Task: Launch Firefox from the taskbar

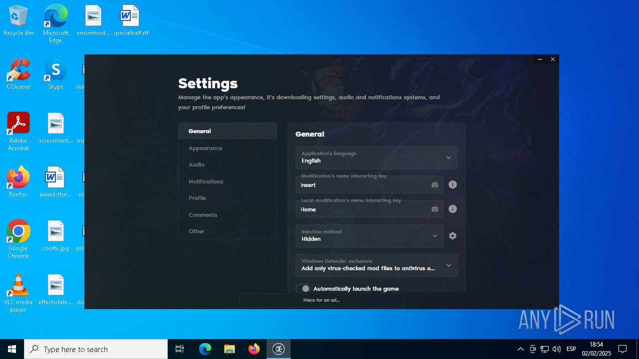Action: pos(254,349)
